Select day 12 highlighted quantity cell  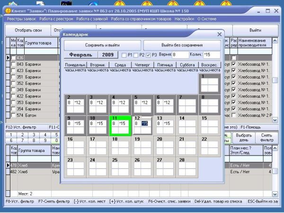(x=145, y=124)
